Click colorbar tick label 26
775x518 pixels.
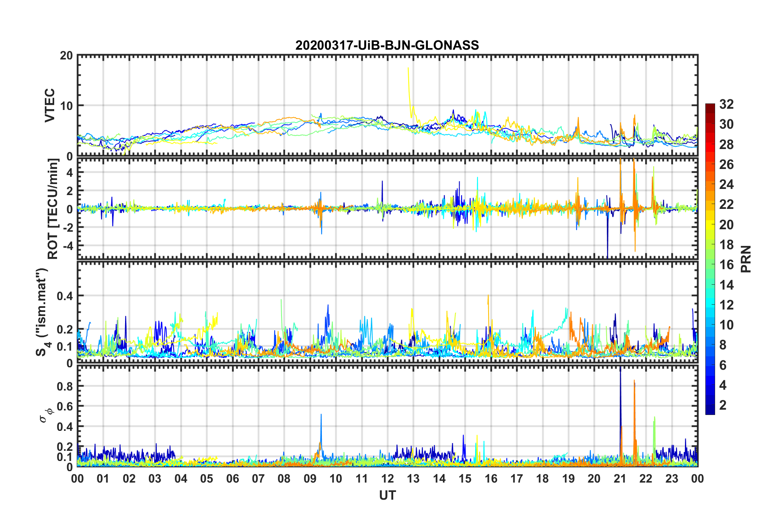[x=727, y=165]
